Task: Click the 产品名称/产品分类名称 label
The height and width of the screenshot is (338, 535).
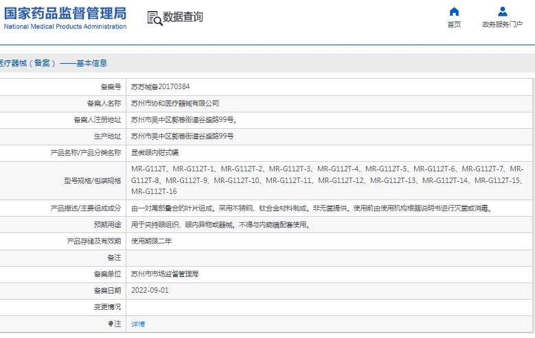Action: pos(86,153)
